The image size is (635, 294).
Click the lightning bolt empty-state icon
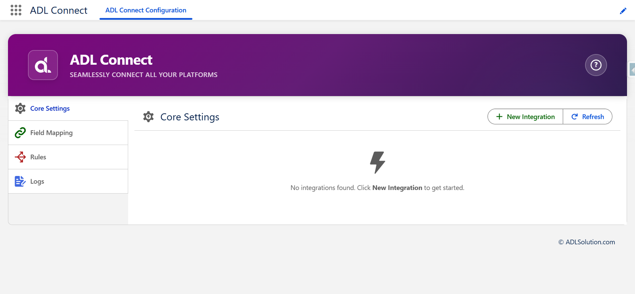[377, 162]
